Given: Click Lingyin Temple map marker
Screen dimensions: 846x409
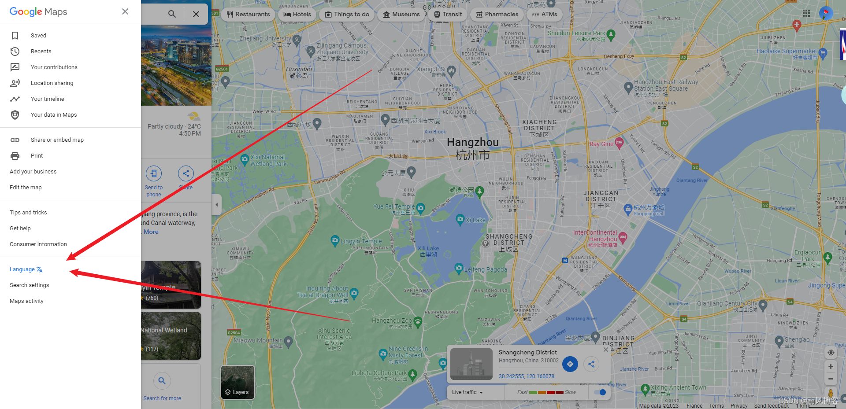Looking at the screenshot, I should 335,240.
